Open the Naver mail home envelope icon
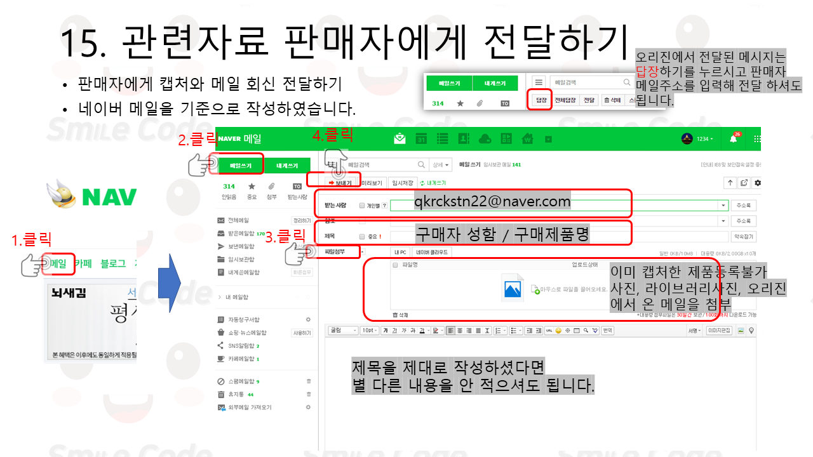The image size is (813, 457). click(x=400, y=138)
